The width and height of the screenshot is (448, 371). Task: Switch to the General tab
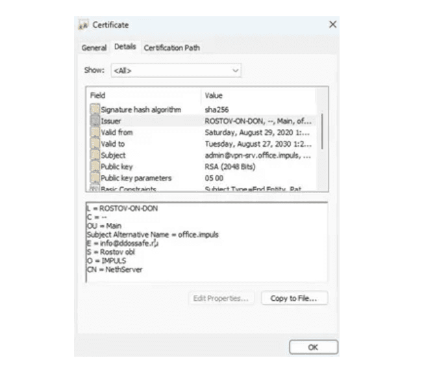tap(93, 47)
